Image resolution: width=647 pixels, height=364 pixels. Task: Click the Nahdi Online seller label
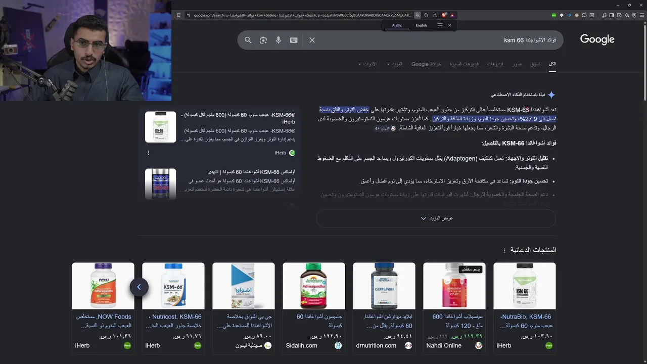pos(444,346)
